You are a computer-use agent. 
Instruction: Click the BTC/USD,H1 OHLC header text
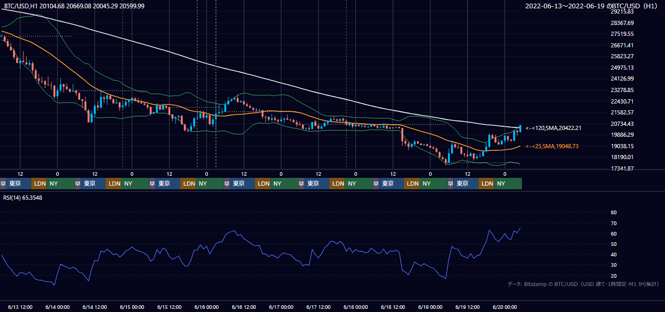(x=74, y=6)
